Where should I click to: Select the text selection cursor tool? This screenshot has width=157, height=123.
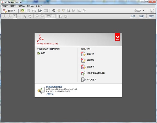point(25,16)
